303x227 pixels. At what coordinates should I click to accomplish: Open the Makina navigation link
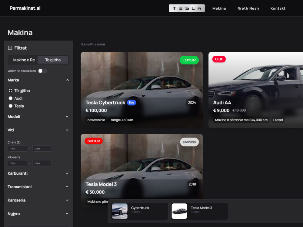click(x=219, y=8)
